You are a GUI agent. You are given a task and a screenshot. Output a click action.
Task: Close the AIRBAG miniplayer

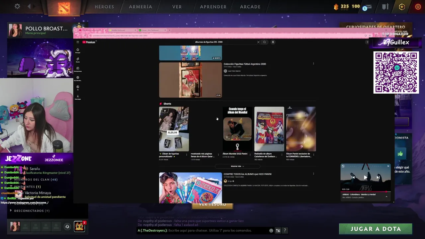click(x=388, y=166)
